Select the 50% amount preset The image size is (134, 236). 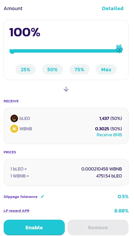(52, 69)
